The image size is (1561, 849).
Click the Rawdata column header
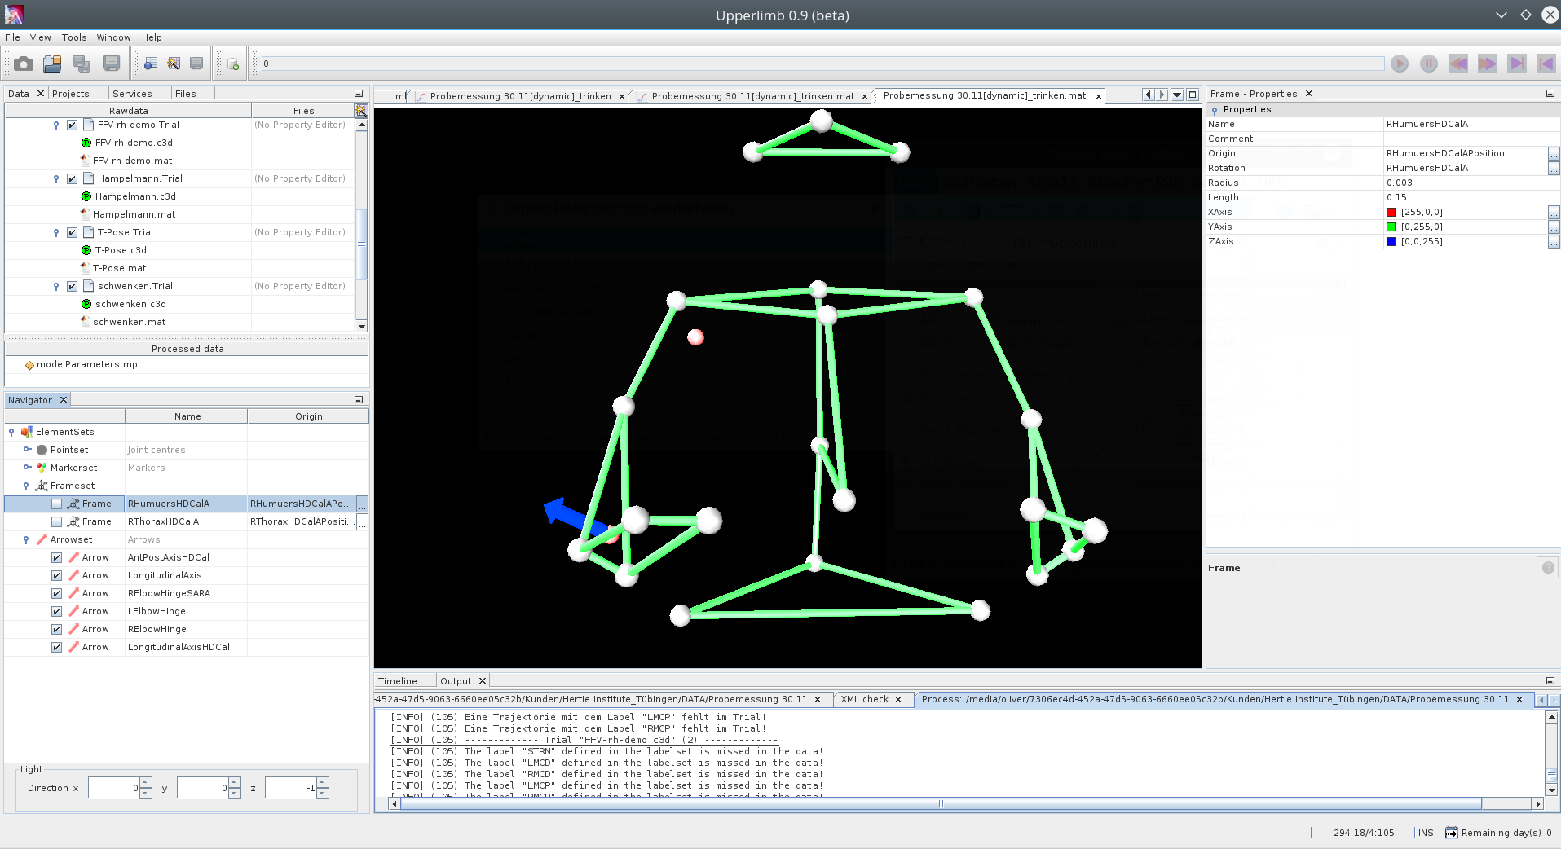point(128,111)
